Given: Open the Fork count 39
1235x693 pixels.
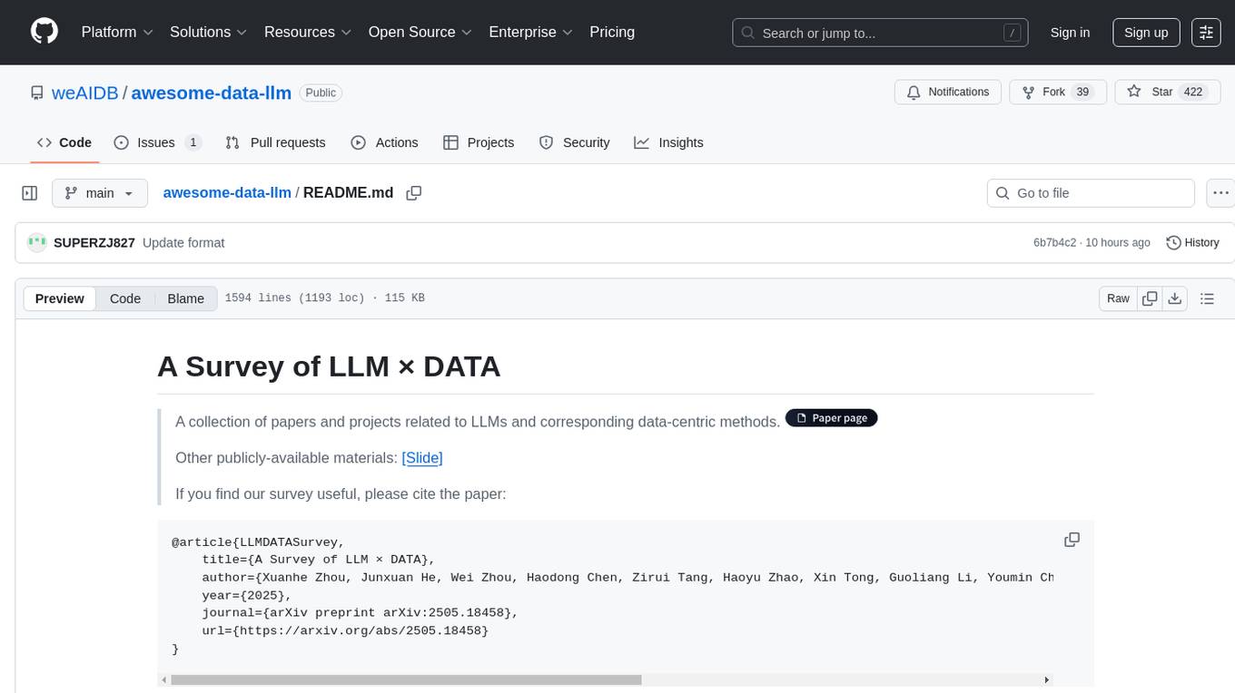Looking at the screenshot, I should tap(1082, 93).
